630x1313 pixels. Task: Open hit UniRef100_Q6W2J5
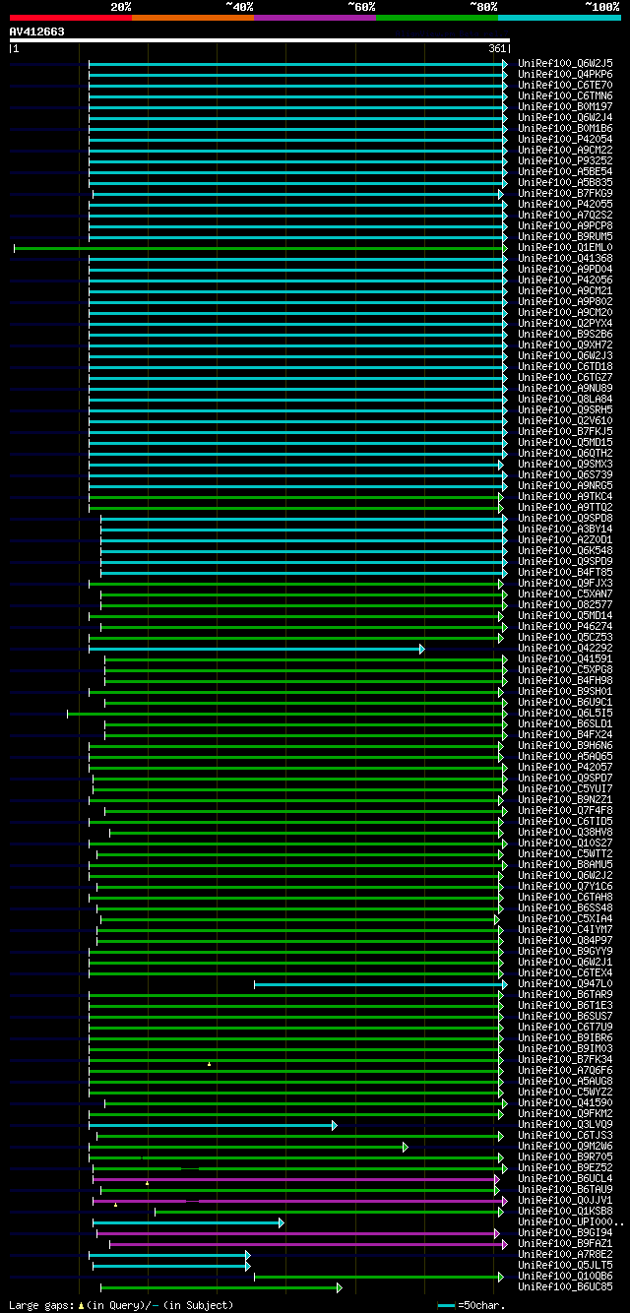566,64
